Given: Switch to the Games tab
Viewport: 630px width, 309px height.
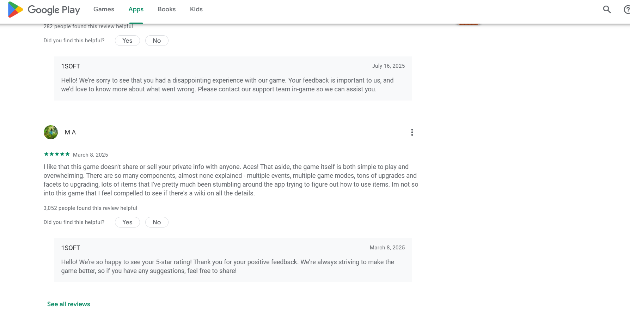Looking at the screenshot, I should tap(103, 9).
